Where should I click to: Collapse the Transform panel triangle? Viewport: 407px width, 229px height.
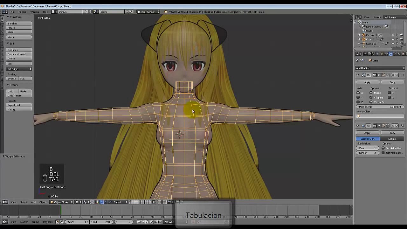point(8,17)
